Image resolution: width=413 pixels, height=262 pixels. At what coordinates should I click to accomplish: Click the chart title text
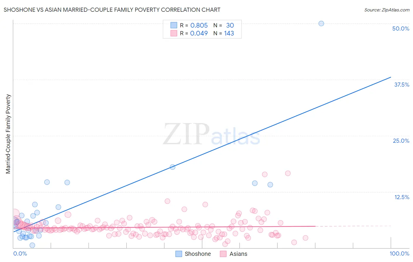click(112, 10)
